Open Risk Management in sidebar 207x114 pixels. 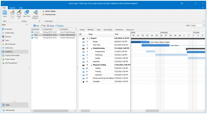11,63
